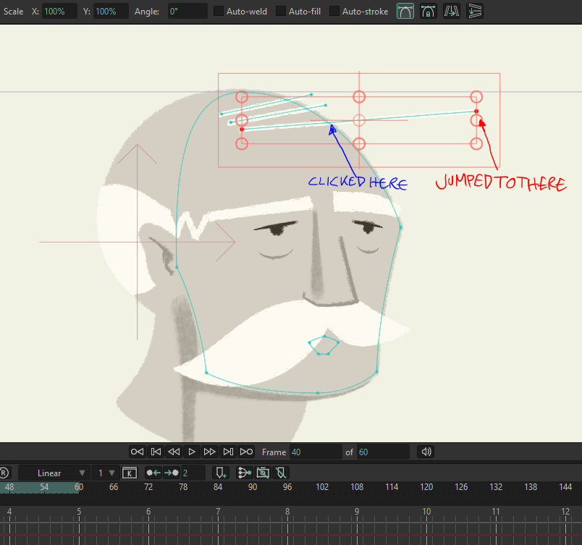Select the face outline point near the ear
Viewport: 582px width, 545px height.
pyautogui.click(x=177, y=267)
